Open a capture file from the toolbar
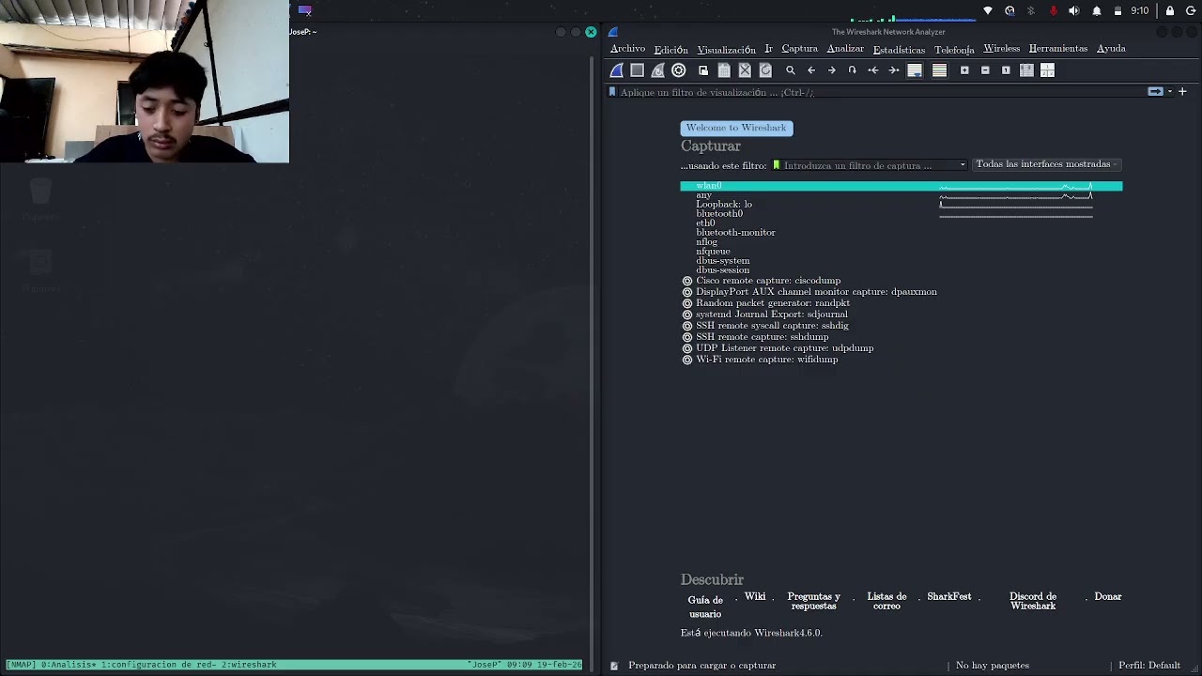 (x=703, y=70)
